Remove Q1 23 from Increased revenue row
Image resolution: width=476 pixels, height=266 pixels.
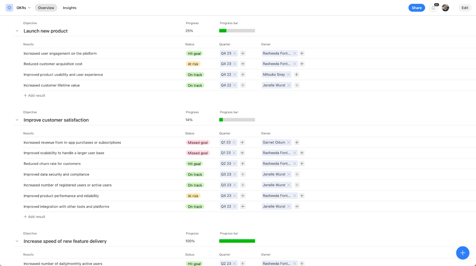234,142
